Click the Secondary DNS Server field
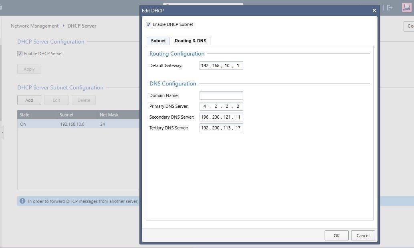Image resolution: width=414 pixels, height=248 pixels. pos(221,117)
